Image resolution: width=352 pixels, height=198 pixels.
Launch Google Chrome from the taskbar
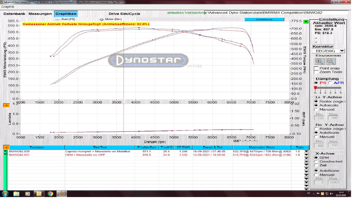(50, 194)
